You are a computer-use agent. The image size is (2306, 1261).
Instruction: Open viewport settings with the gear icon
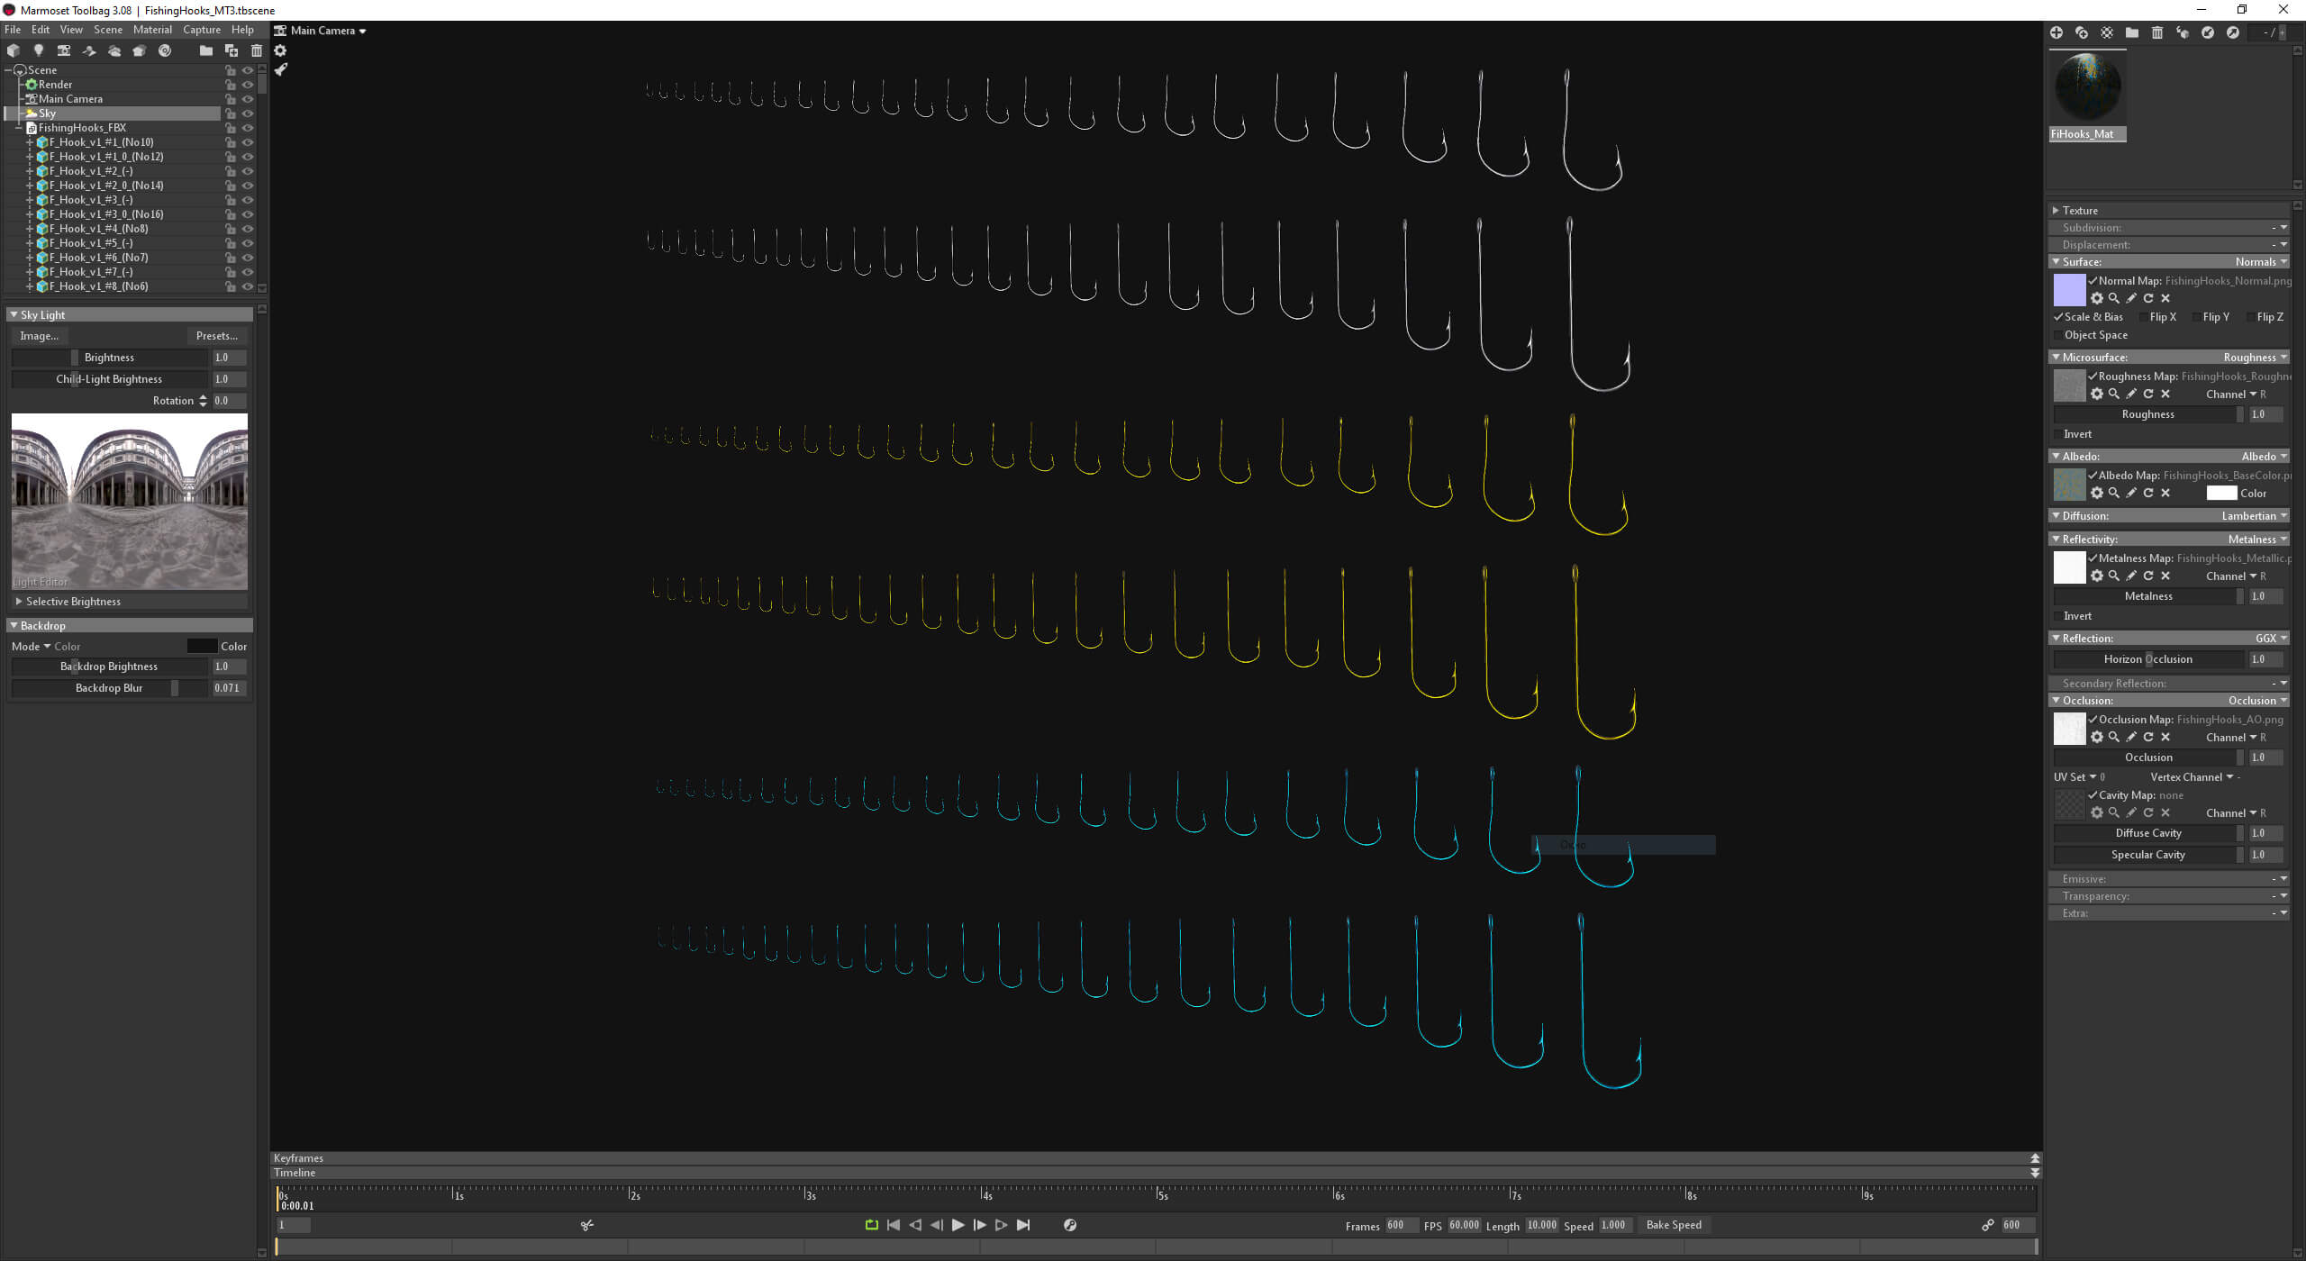click(x=280, y=50)
